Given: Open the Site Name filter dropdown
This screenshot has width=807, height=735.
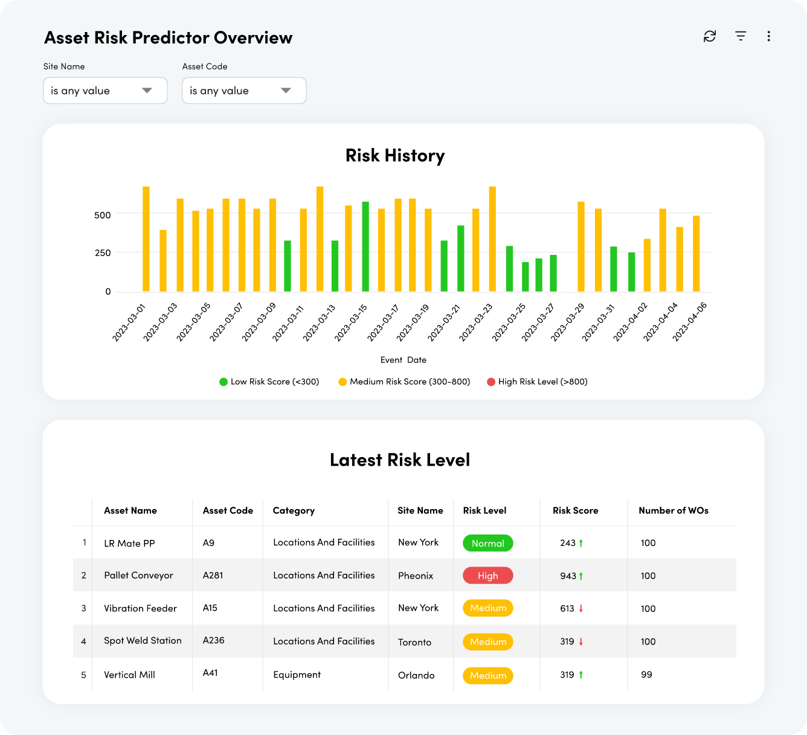Looking at the screenshot, I should [x=105, y=91].
